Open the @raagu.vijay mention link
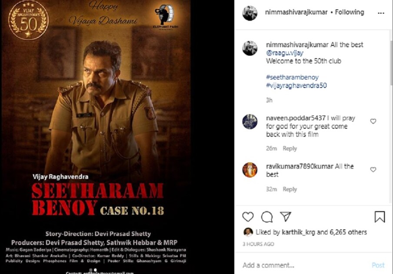393x274 pixels. [x=284, y=53]
